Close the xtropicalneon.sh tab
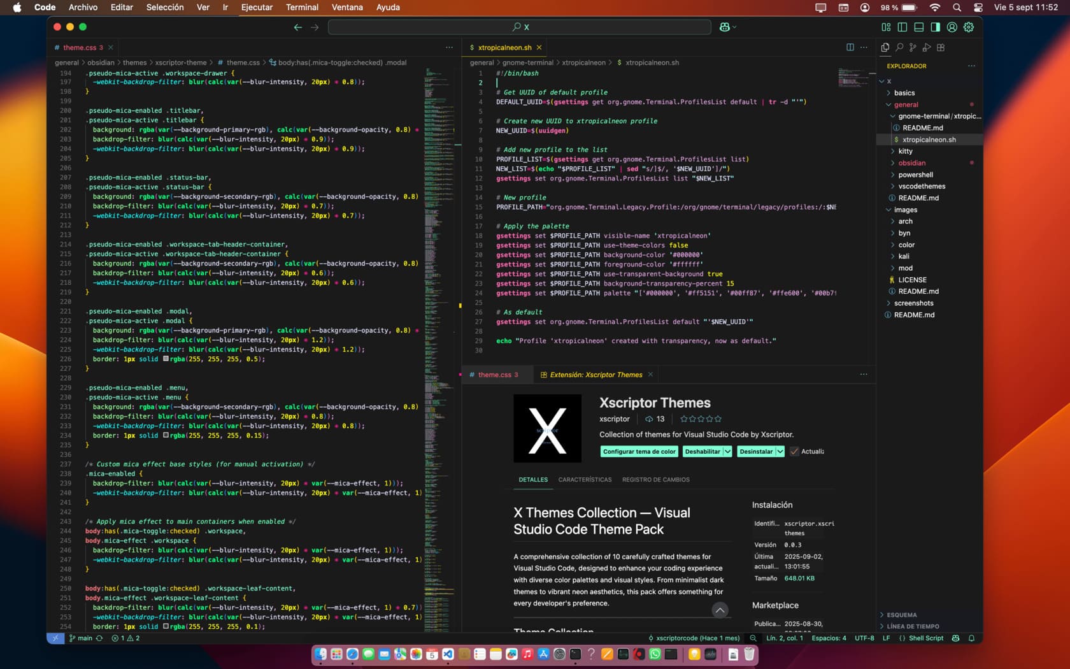 click(x=539, y=47)
